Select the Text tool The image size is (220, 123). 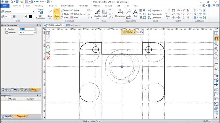[135, 13]
